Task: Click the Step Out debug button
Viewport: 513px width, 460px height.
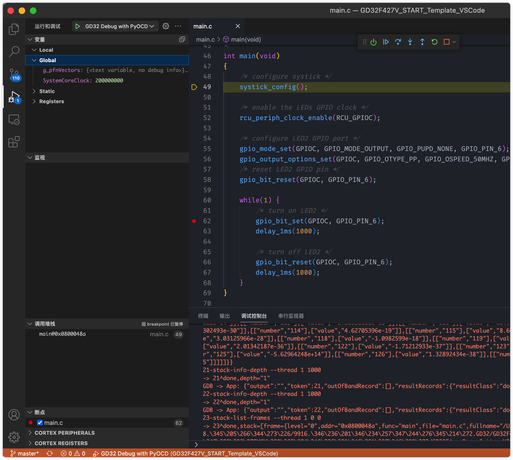Action: point(422,42)
